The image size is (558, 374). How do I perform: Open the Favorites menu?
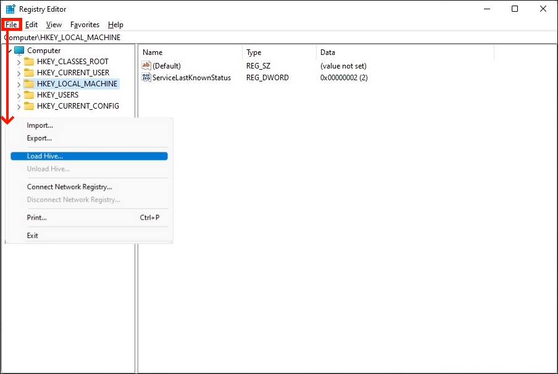coord(85,25)
